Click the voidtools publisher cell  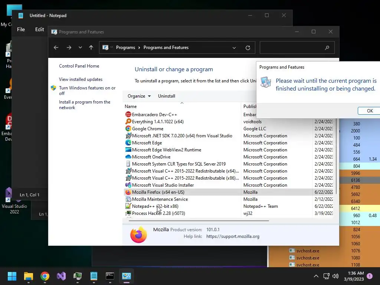252,121
